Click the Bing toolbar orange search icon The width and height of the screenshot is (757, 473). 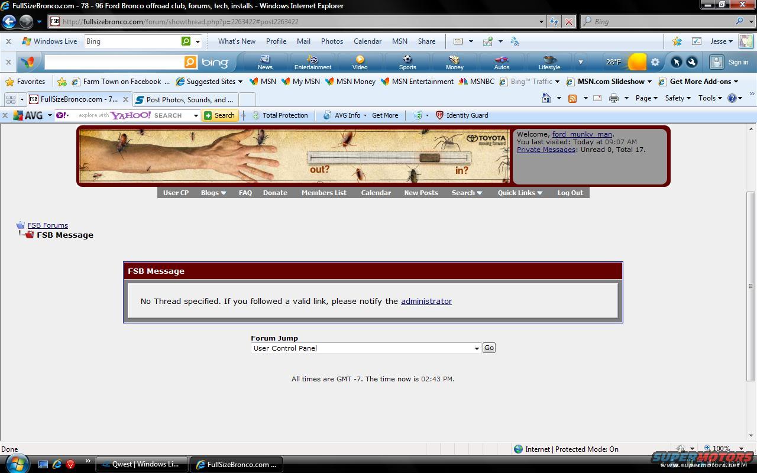click(x=190, y=62)
